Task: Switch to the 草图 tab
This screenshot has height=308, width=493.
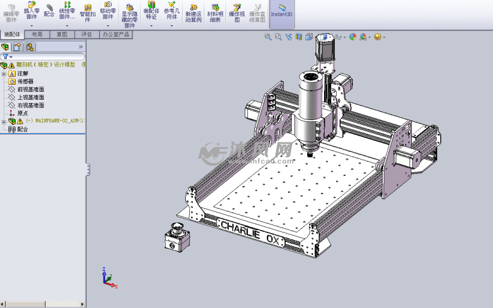Action: coord(62,35)
